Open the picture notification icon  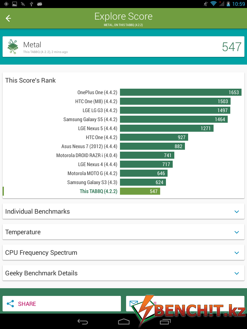[x=14, y=4]
